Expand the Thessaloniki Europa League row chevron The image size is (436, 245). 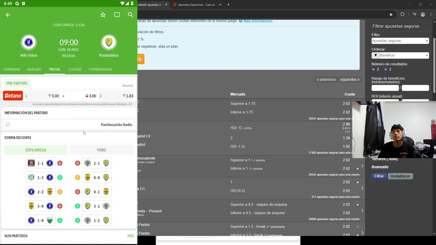point(362,166)
